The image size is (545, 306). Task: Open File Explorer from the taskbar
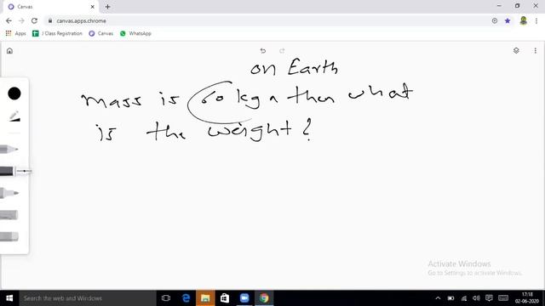pos(205,298)
